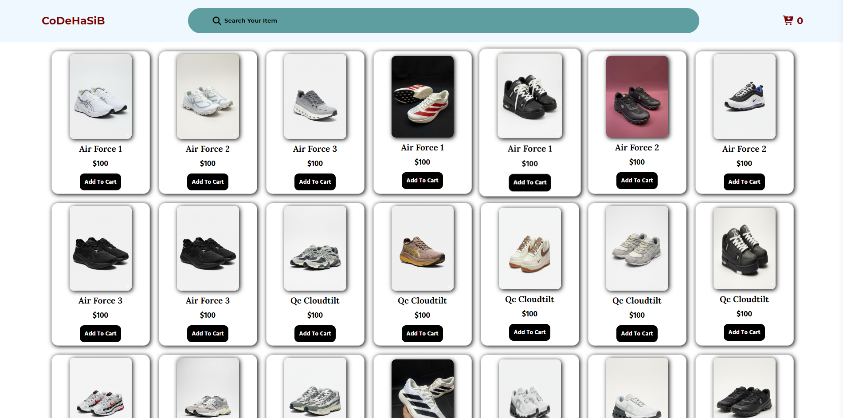843x418 pixels.
Task: Select the brown and gold Qc Cloudtilt image
Action: 422,248
